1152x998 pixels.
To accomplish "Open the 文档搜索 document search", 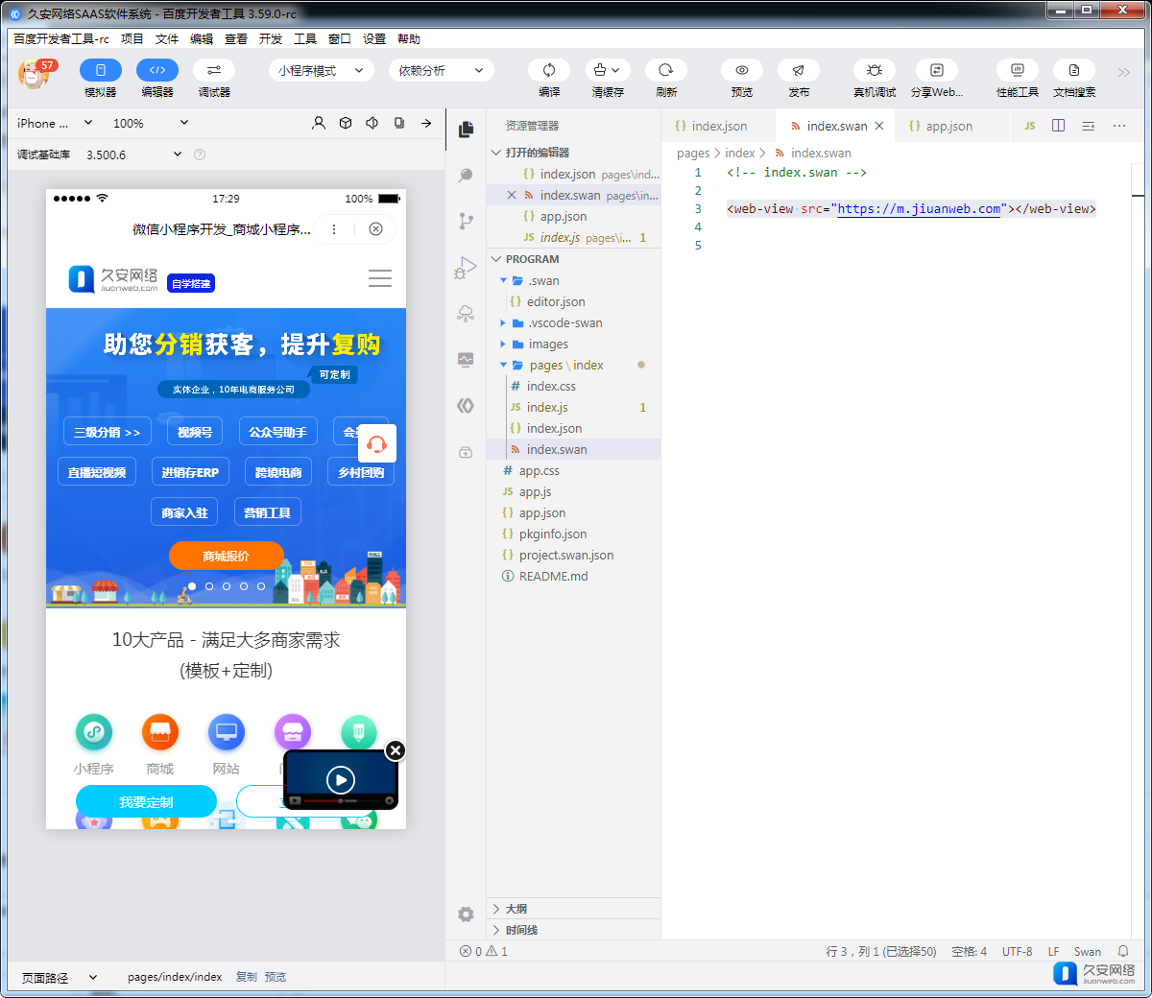I will pos(1074,70).
